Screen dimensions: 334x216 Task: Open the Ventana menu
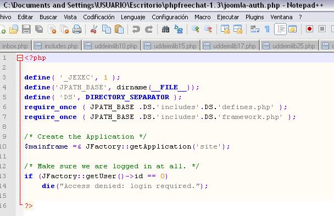coord(281,17)
